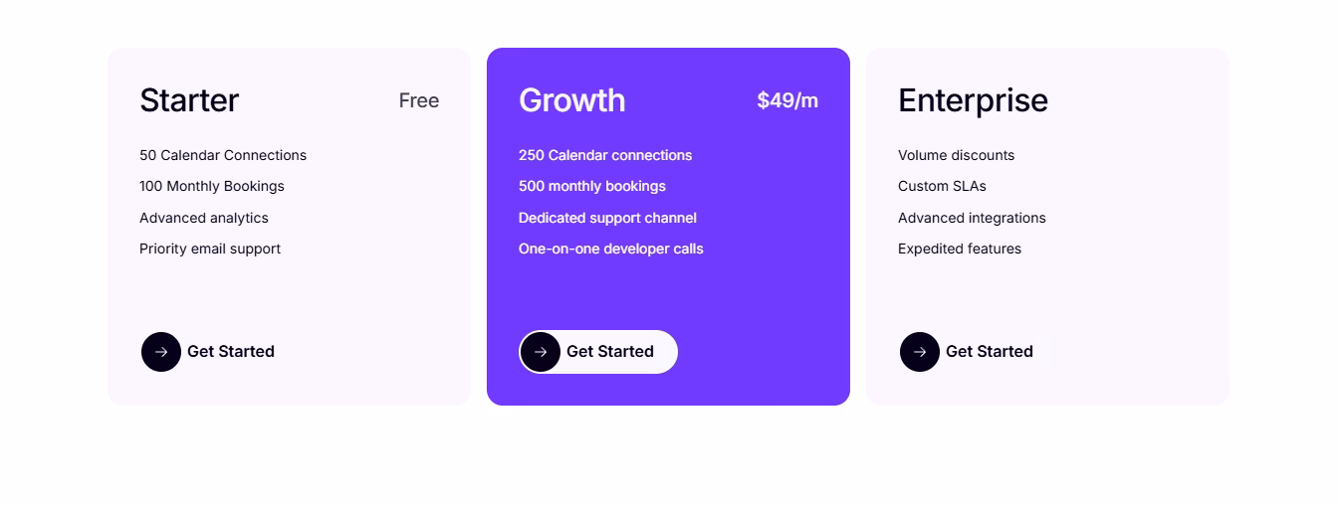This screenshot has height=505, width=1340.
Task: Click the 50 Calendar Connections feature
Action: 223,155
